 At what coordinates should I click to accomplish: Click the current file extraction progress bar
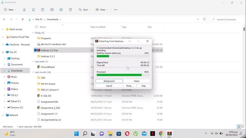[123, 56]
